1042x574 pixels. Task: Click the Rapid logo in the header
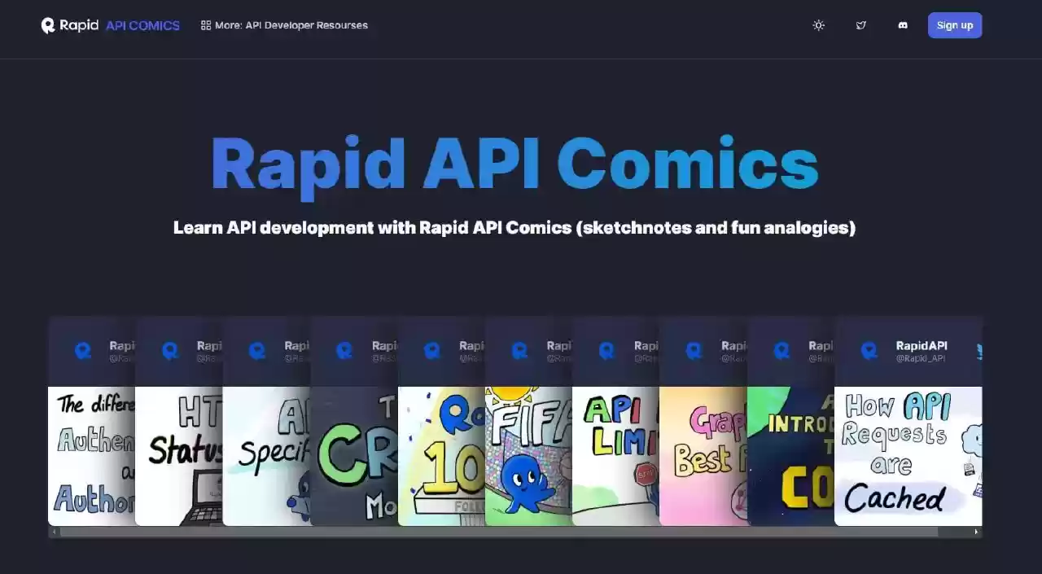click(70, 25)
